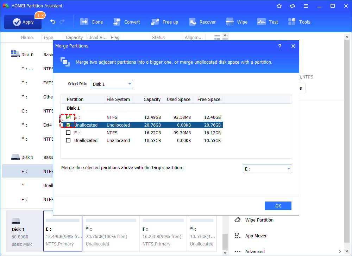Click the Free Space column header
The width and height of the screenshot is (352, 256).
click(x=208, y=99)
